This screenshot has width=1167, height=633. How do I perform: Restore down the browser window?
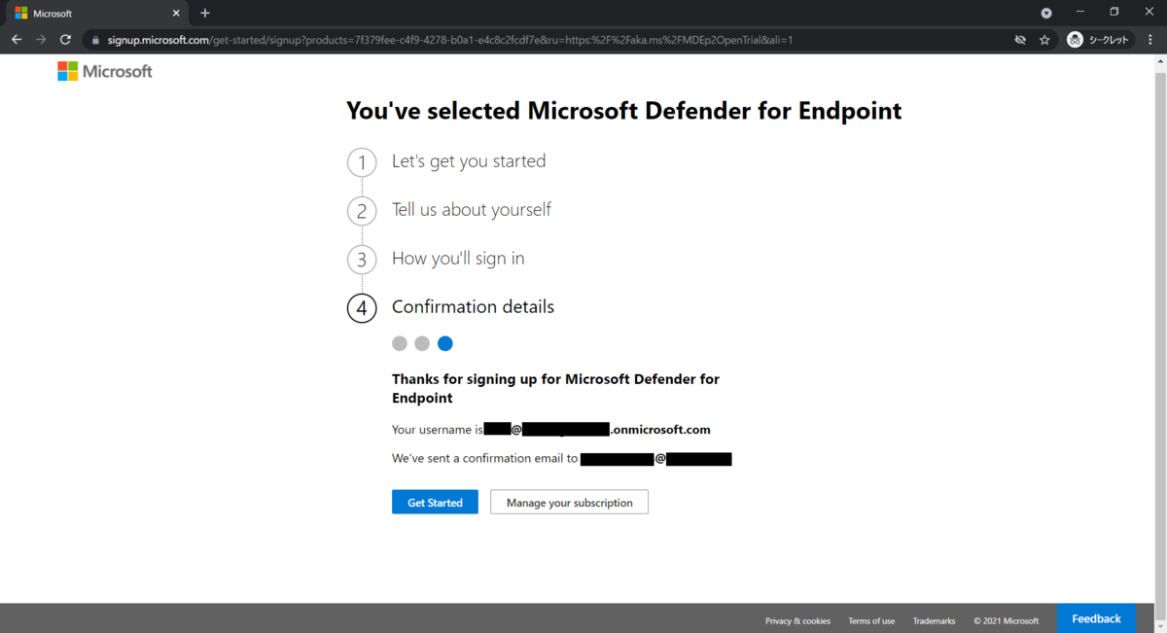pyautogui.click(x=1114, y=12)
